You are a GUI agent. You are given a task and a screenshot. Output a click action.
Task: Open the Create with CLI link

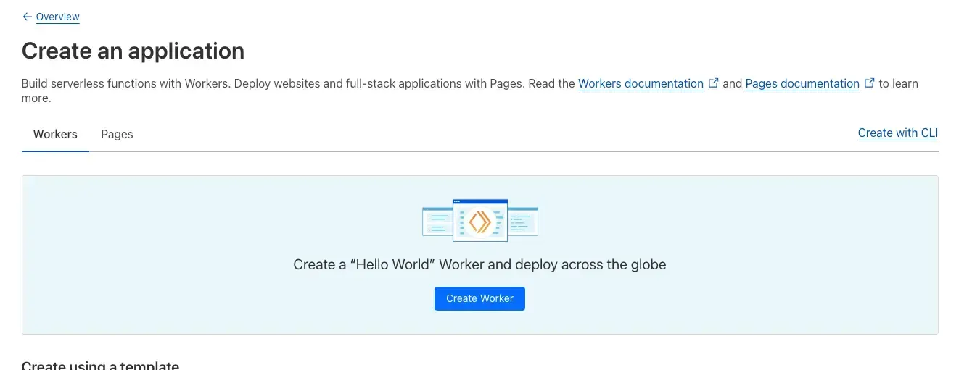tap(898, 133)
